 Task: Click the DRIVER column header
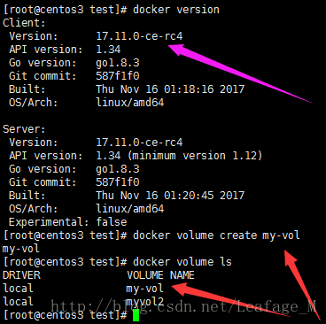(21, 275)
